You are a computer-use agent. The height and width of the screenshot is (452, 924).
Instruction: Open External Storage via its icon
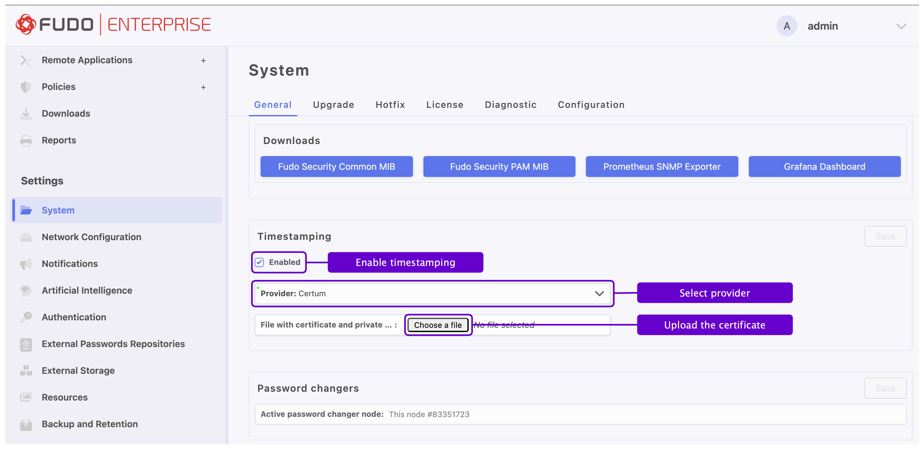[26, 371]
